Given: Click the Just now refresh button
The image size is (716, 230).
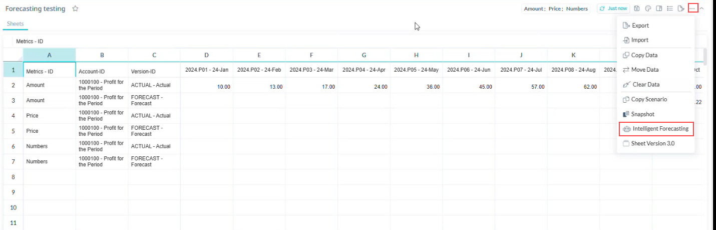Looking at the screenshot, I should [x=613, y=9].
